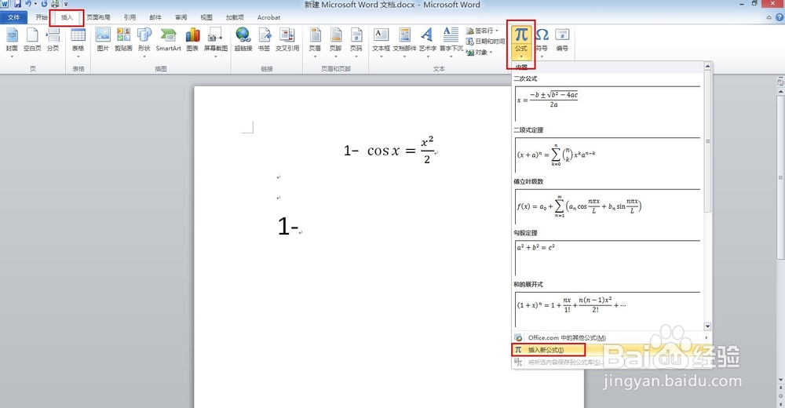Click the equation gallery scroll down arrow
The width and height of the screenshot is (785, 408).
(x=707, y=326)
